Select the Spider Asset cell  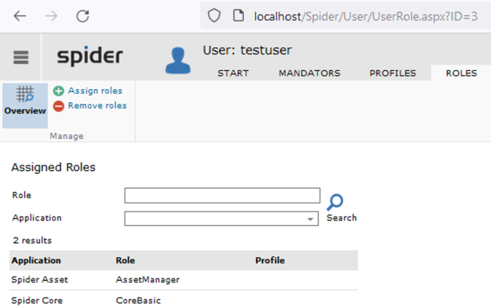pyautogui.click(x=40, y=280)
